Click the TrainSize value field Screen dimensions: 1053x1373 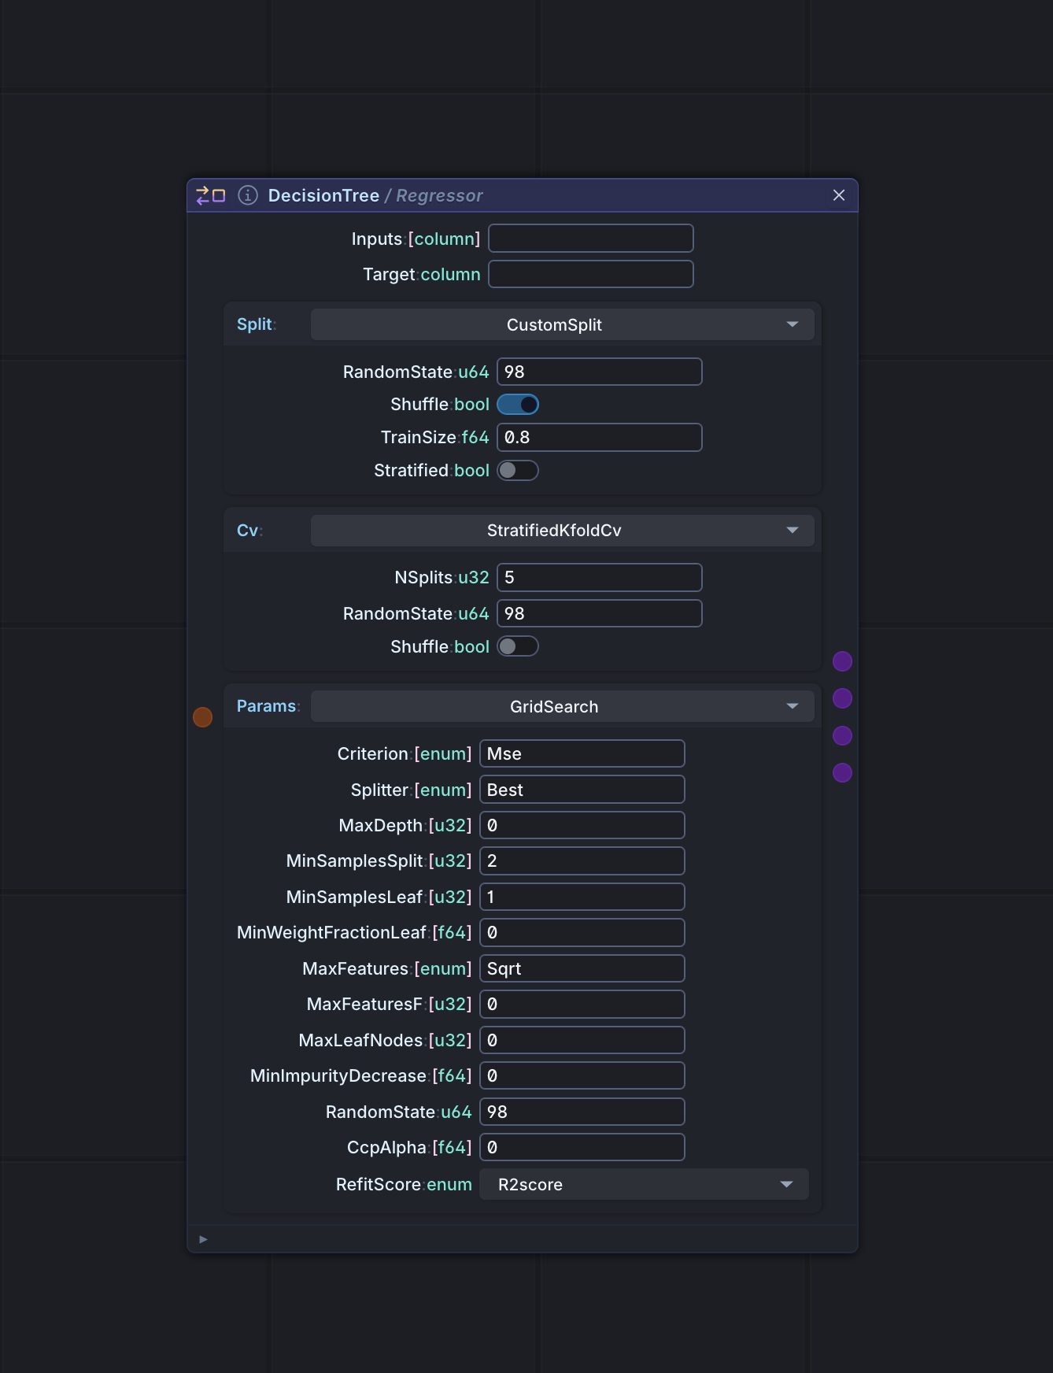tap(599, 438)
